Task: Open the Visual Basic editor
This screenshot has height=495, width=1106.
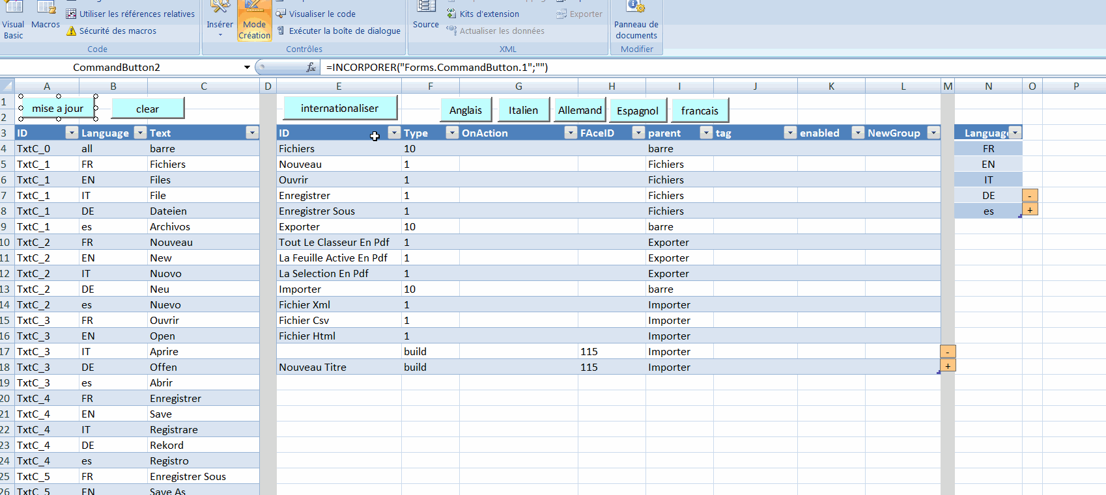Action: pos(13,21)
